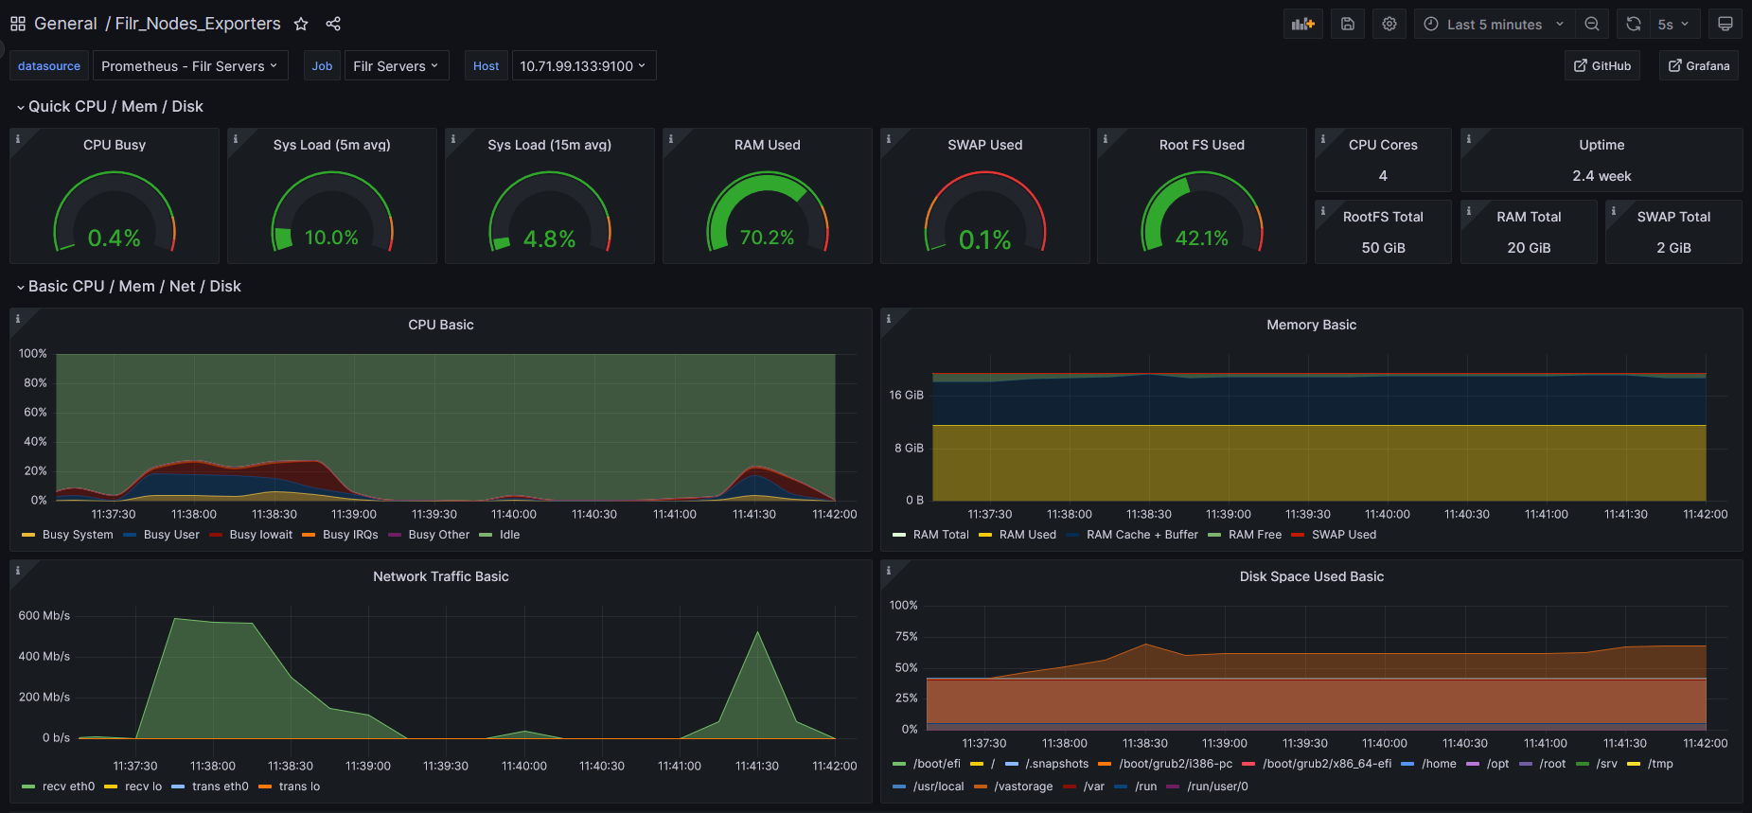The height and width of the screenshot is (813, 1752).
Task: Open the dashboard search grid icon
Action: (x=18, y=24)
